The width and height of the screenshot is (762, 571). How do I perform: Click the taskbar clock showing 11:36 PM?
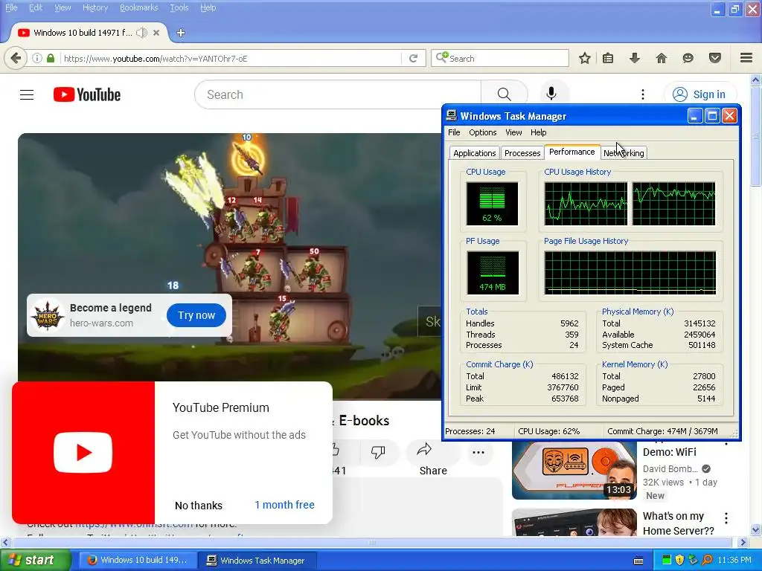[x=734, y=561]
